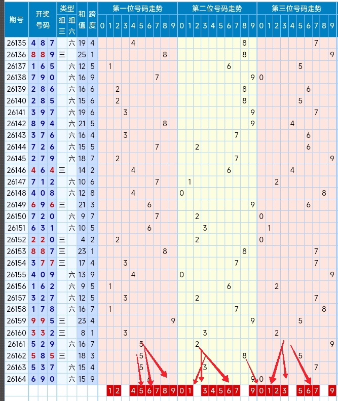Click sum value 17 in row 26154
The image size is (338, 401).
[82, 263]
